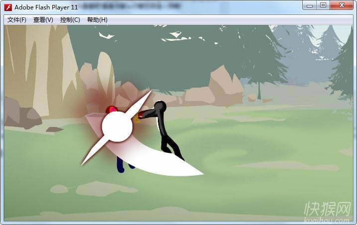Click the Adobe Flash Player title bar icon
Image resolution: width=357 pixels, height=225 pixels.
8,7
